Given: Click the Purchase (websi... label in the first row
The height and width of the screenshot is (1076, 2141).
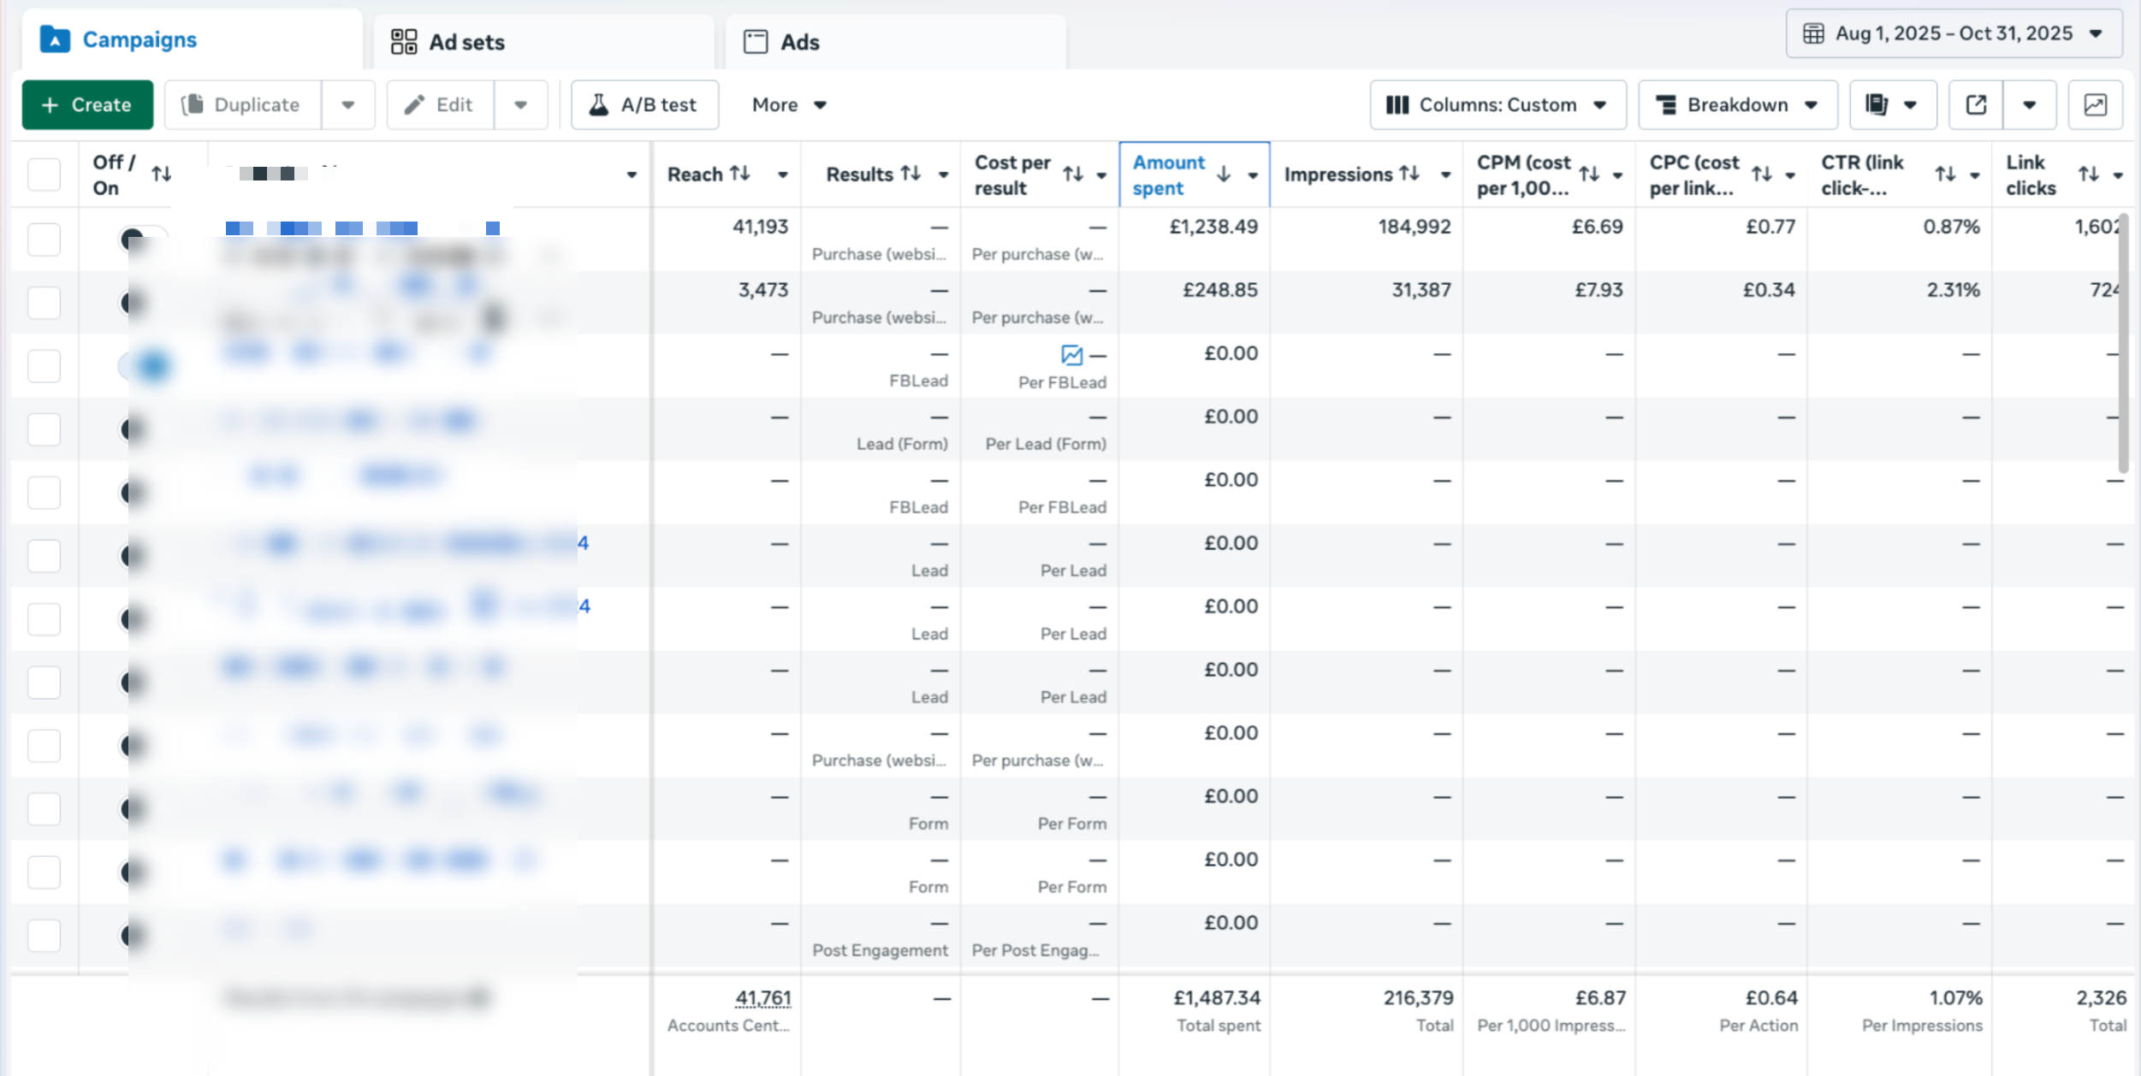Looking at the screenshot, I should pyautogui.click(x=879, y=254).
